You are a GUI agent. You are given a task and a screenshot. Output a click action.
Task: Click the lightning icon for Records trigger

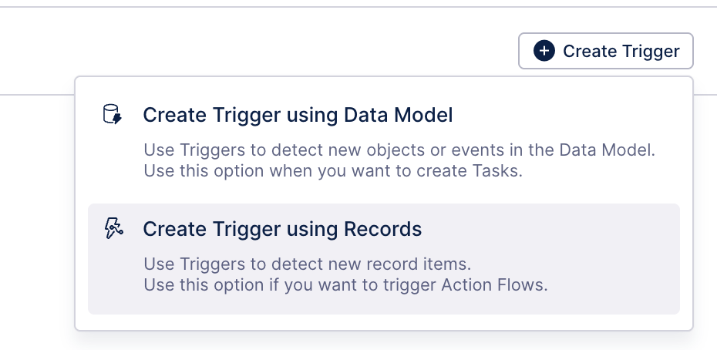(113, 228)
